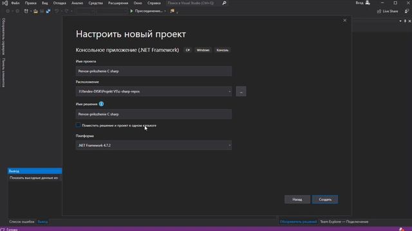Click the browse location ellipsis button
This screenshot has height=231, width=412.
coord(241,91)
